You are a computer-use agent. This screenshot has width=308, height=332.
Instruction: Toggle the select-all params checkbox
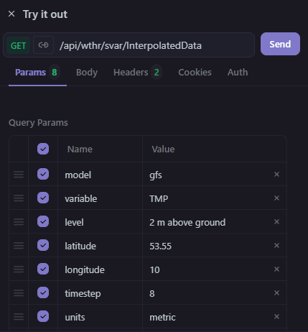click(x=43, y=149)
